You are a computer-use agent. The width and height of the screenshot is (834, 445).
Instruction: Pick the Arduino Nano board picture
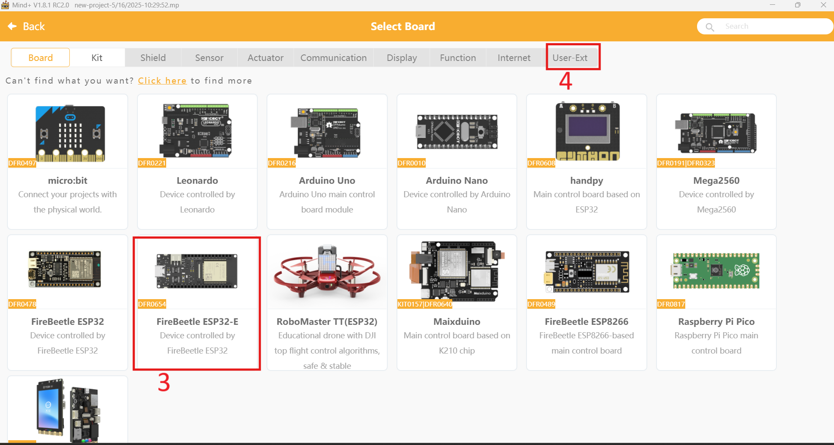457,132
